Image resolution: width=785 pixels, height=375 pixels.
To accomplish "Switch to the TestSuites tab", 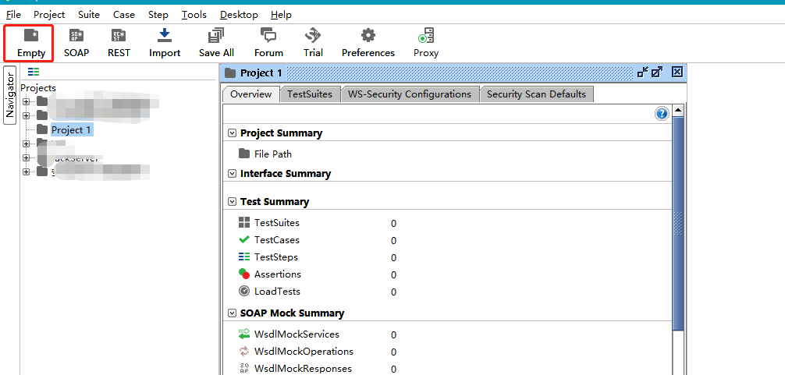I will 309,94.
